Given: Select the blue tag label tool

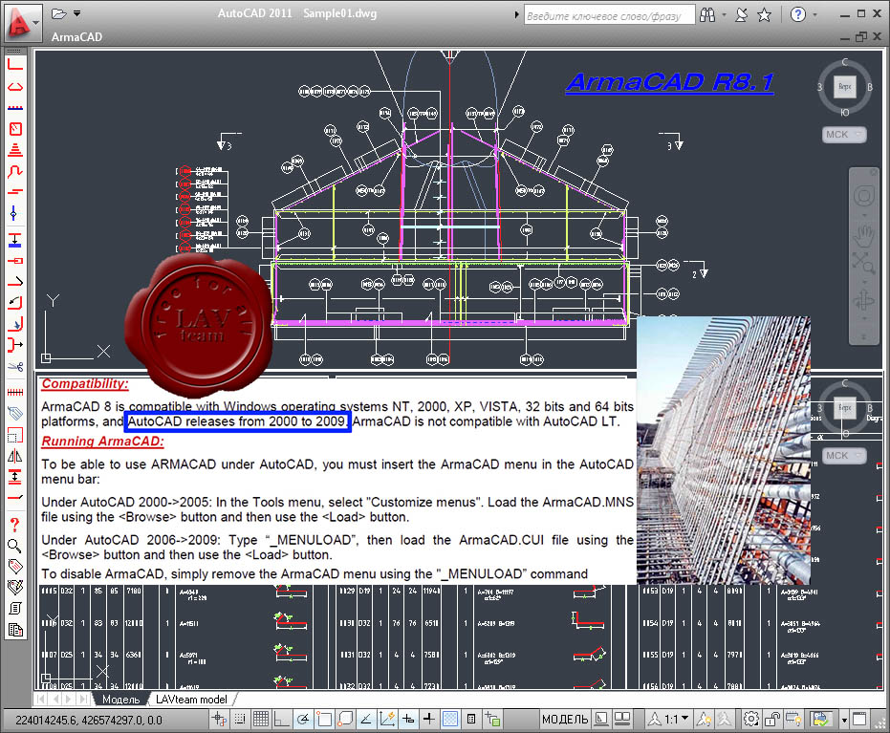Looking at the screenshot, I should click(15, 414).
